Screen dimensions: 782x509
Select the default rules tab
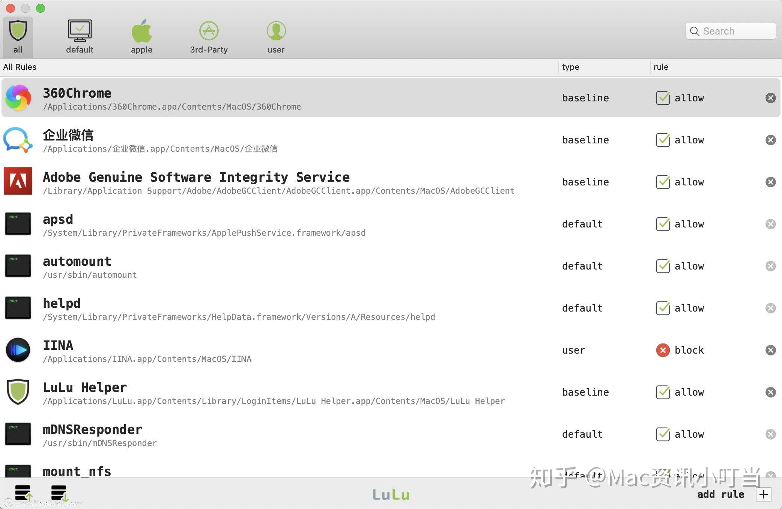click(79, 36)
